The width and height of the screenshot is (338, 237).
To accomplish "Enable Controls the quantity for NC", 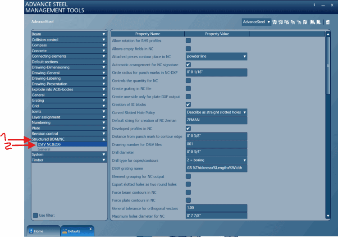I will click(188, 80).
